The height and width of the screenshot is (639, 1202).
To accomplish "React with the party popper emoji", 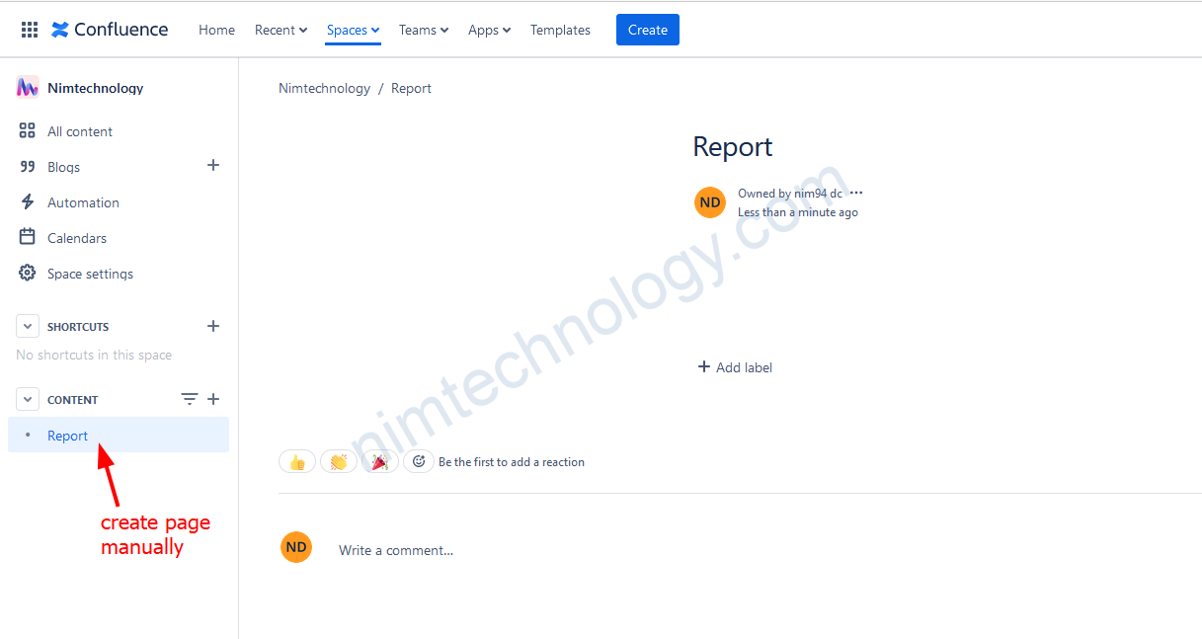I will [x=379, y=461].
